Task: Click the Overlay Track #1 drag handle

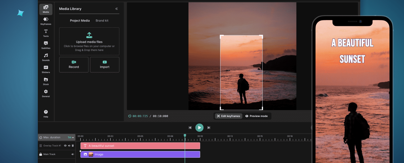Action: (x=40, y=146)
